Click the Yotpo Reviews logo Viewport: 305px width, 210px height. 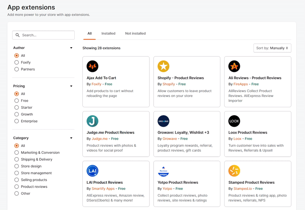coord(164,171)
